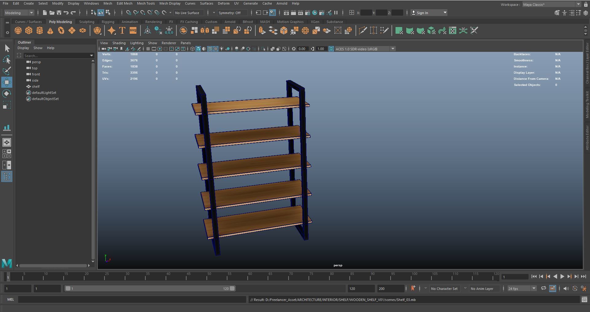This screenshot has width=590, height=312.
Task: Choose the Select tool in the toolbox
Action: click(7, 48)
